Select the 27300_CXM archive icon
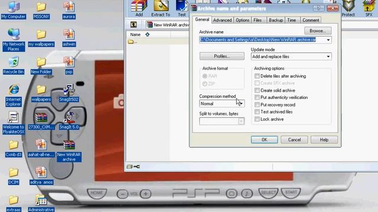378x212 pixels. 41,121
